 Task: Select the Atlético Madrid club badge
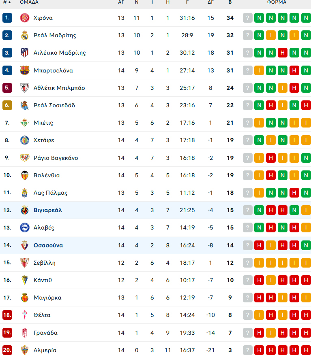click(24, 53)
